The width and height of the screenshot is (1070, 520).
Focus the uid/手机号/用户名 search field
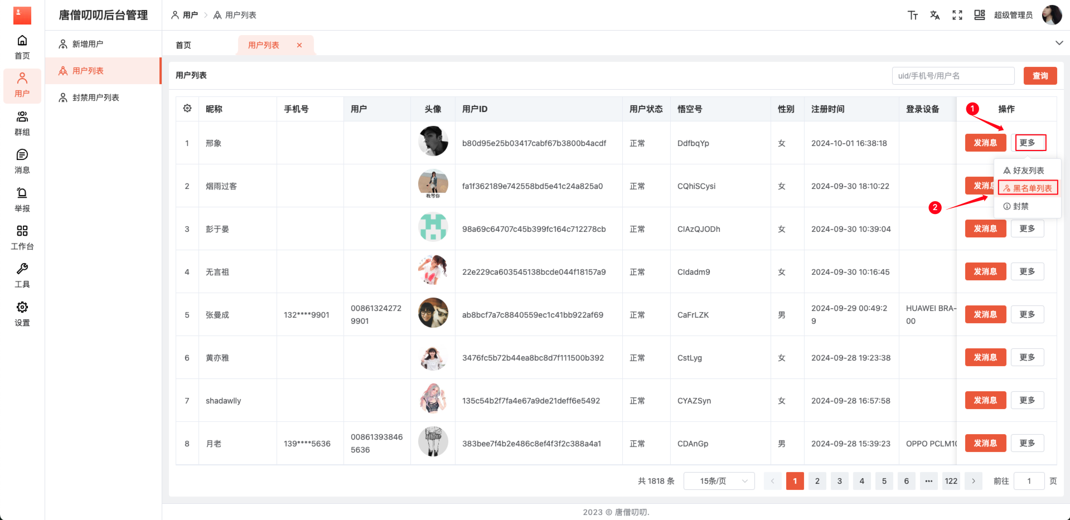(x=953, y=76)
